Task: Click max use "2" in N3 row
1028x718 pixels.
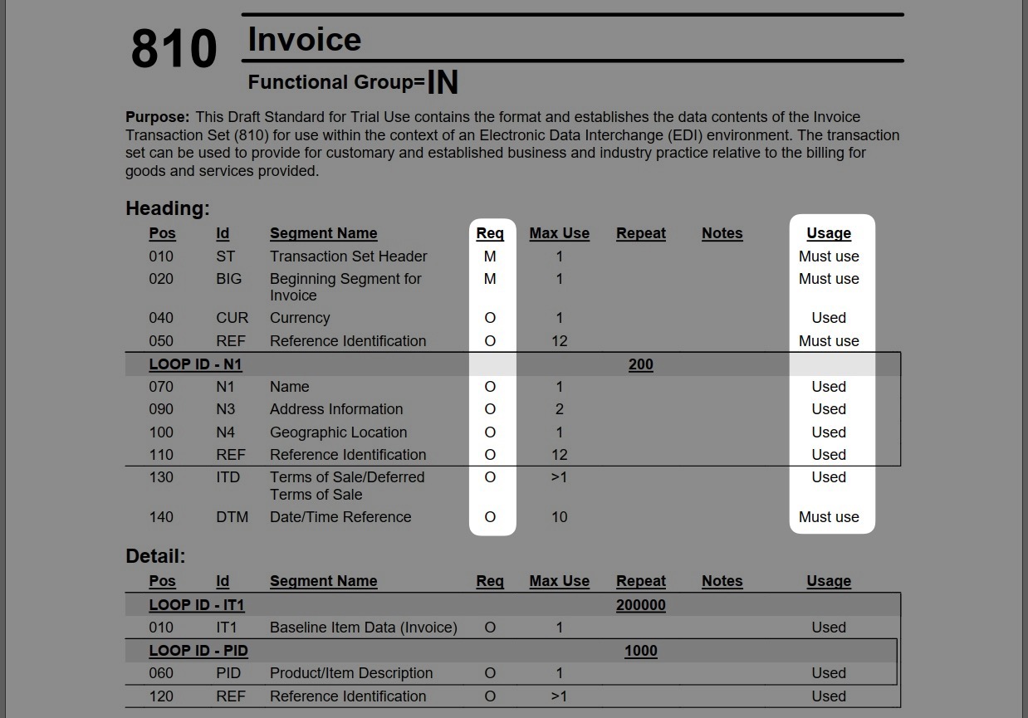Action: pos(560,409)
